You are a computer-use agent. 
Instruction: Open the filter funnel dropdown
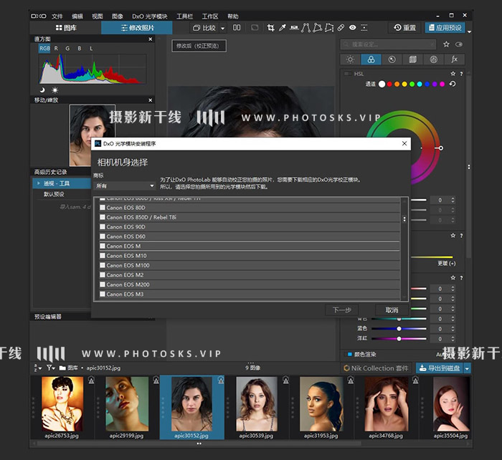pyautogui.click(x=51, y=368)
